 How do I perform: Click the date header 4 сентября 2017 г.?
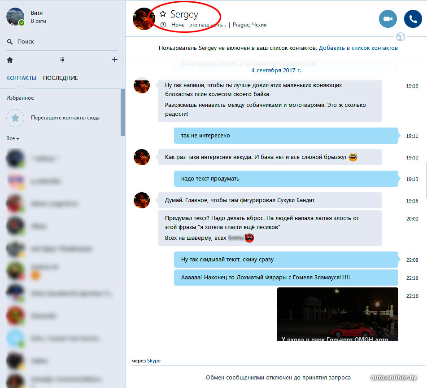pyautogui.click(x=276, y=71)
